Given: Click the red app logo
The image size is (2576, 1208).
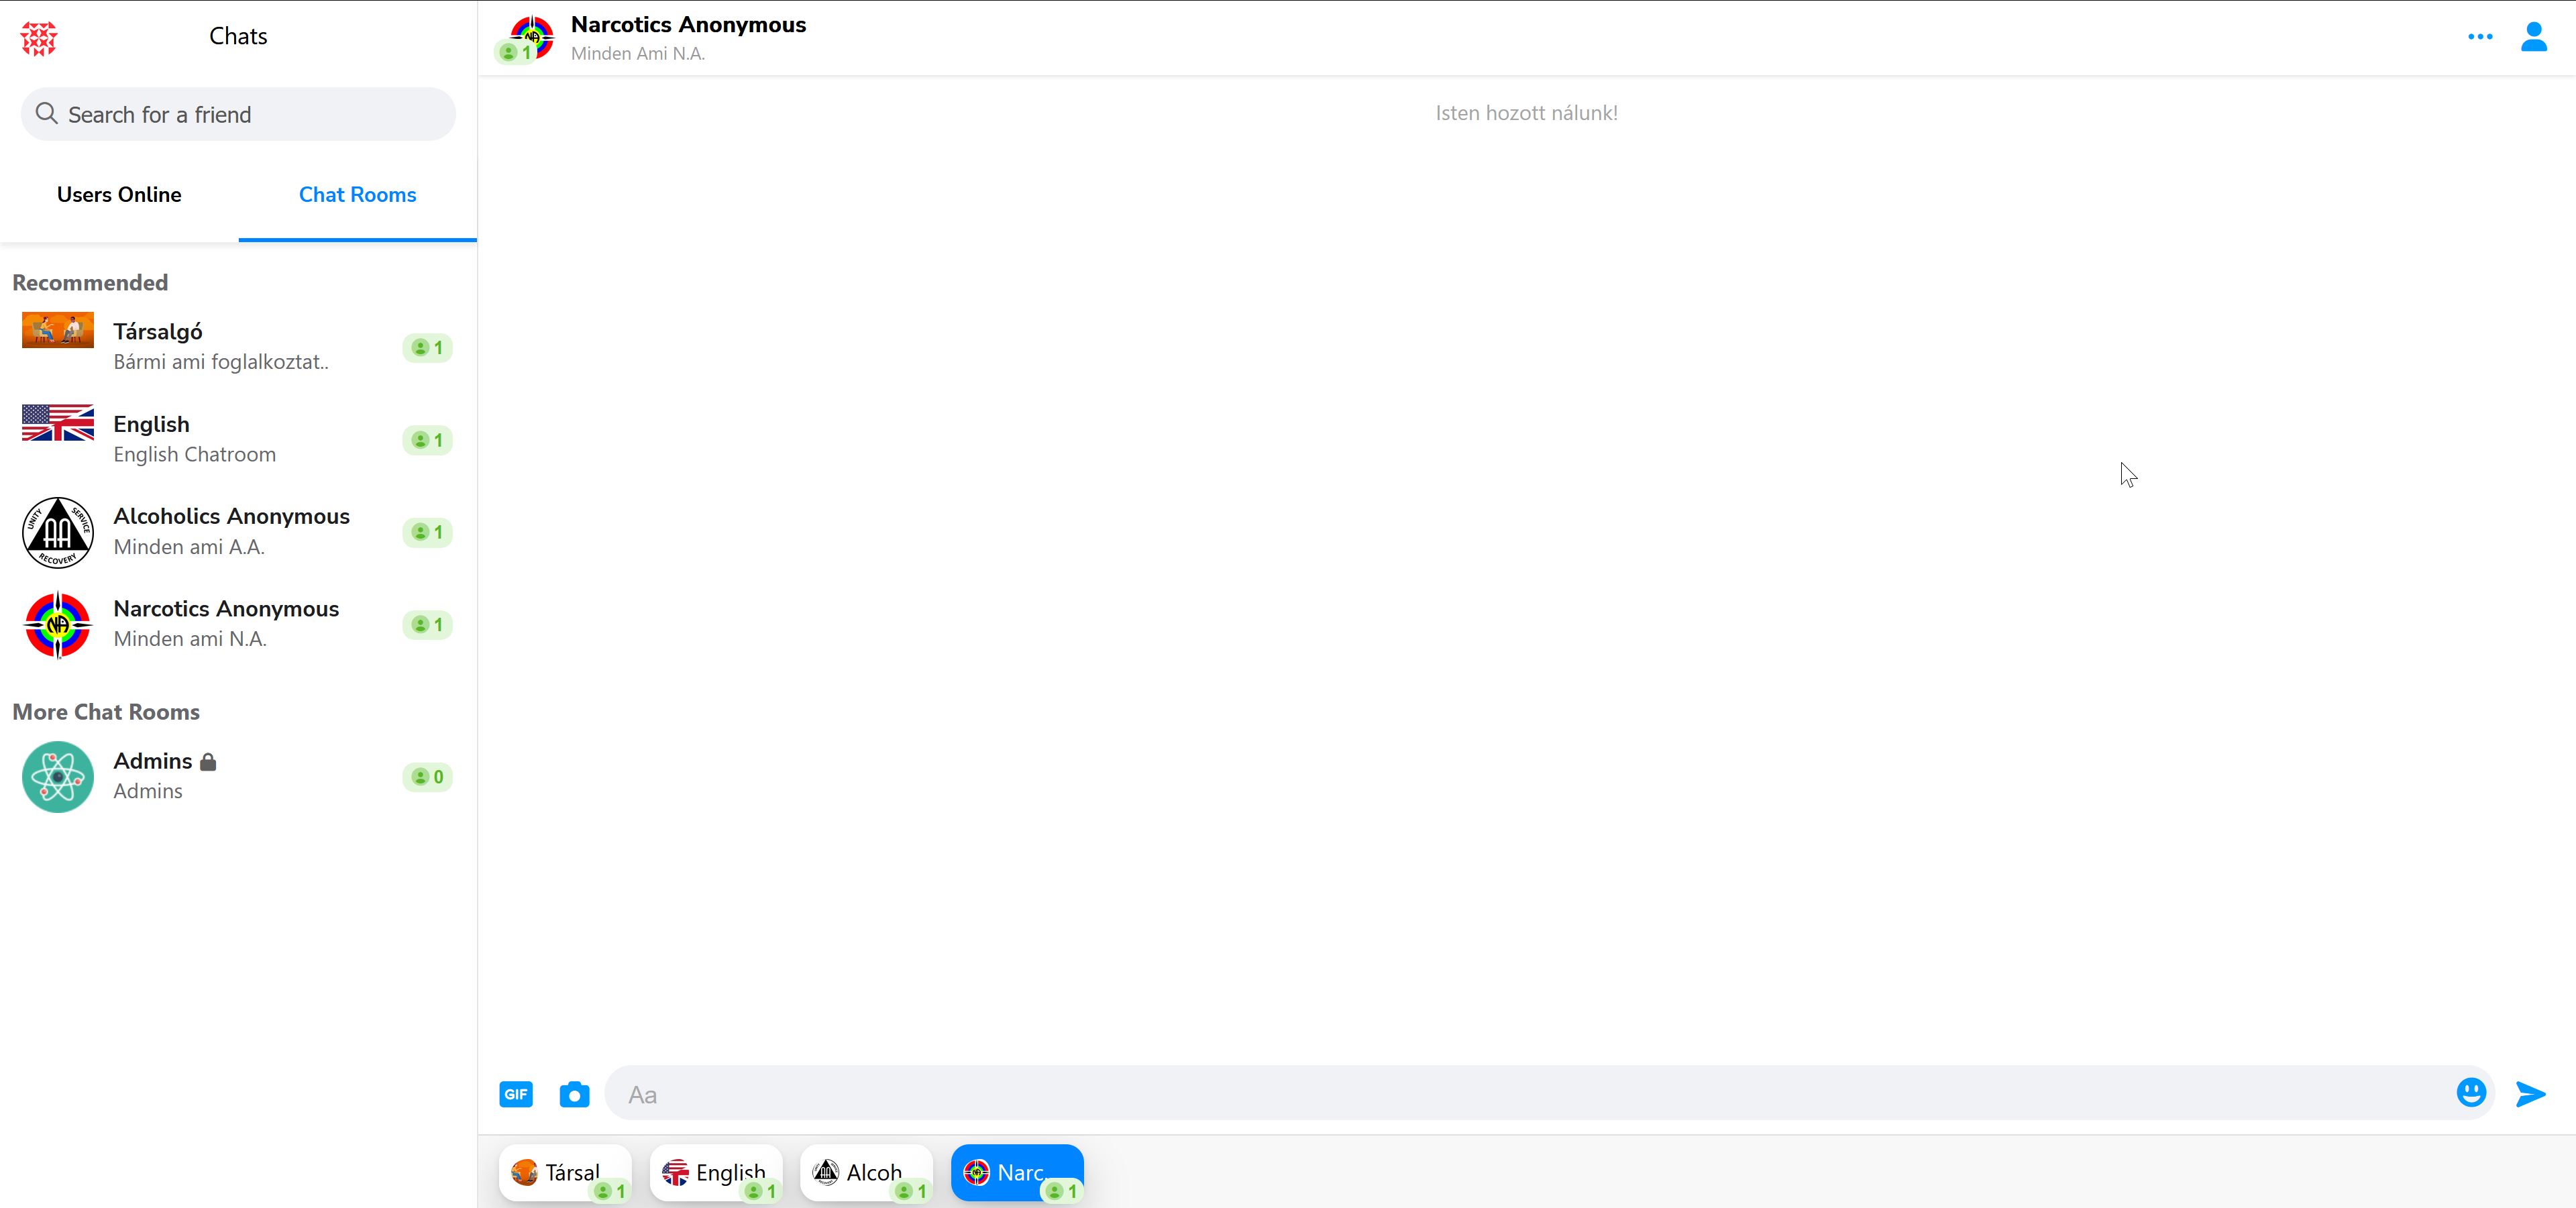Looking at the screenshot, I should [39, 38].
